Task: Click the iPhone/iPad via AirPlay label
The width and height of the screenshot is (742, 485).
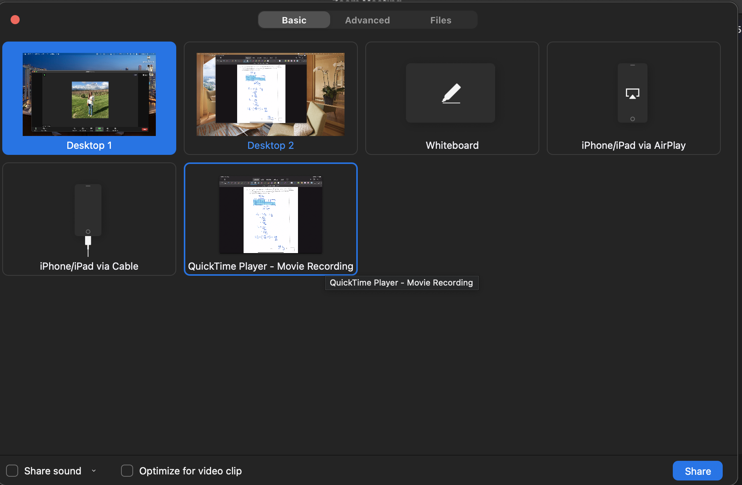Action: pyautogui.click(x=633, y=145)
